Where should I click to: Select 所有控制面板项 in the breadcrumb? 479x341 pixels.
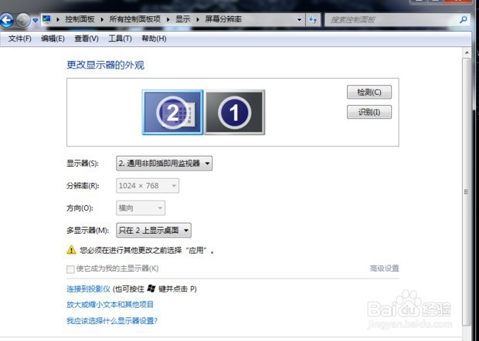pos(134,19)
